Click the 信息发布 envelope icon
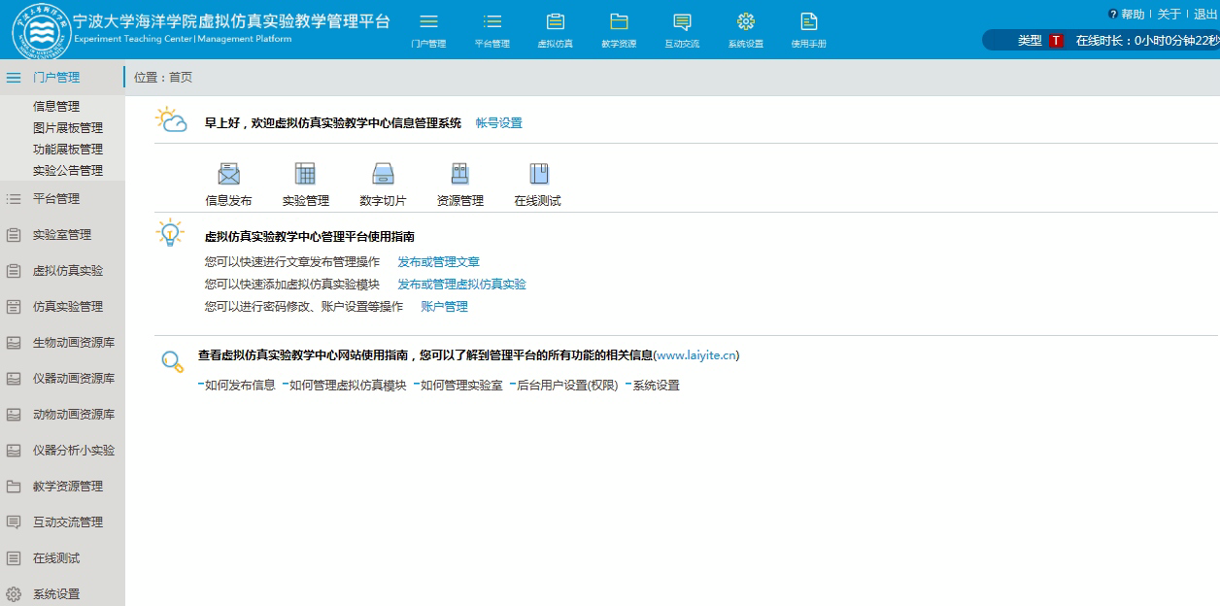This screenshot has width=1220, height=606. tap(228, 175)
